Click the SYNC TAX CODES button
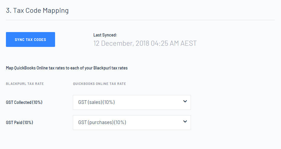Screen dimensions: 281x149 pyautogui.click(x=30, y=39)
